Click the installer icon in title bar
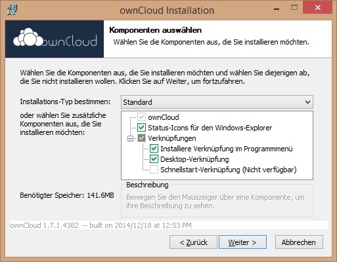The width and height of the screenshot is (337, 262). click(x=12, y=10)
